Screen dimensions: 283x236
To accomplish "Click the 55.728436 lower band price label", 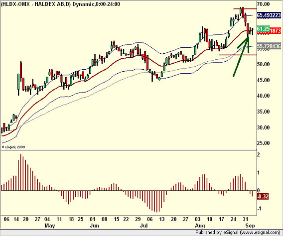I will point(269,46).
